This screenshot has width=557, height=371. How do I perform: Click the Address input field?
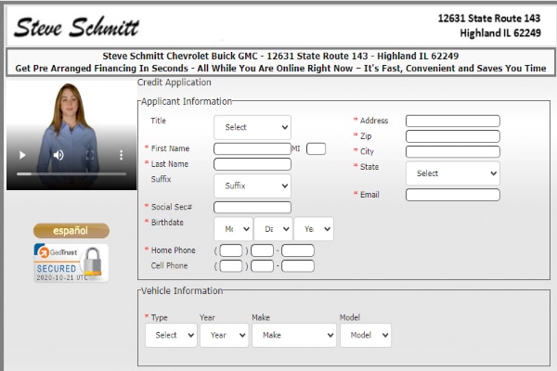[452, 121]
